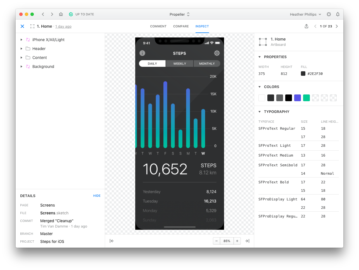Click the Up To Date sync checkmark
Screen dimensions: 359x270
pyautogui.click(x=71, y=14)
